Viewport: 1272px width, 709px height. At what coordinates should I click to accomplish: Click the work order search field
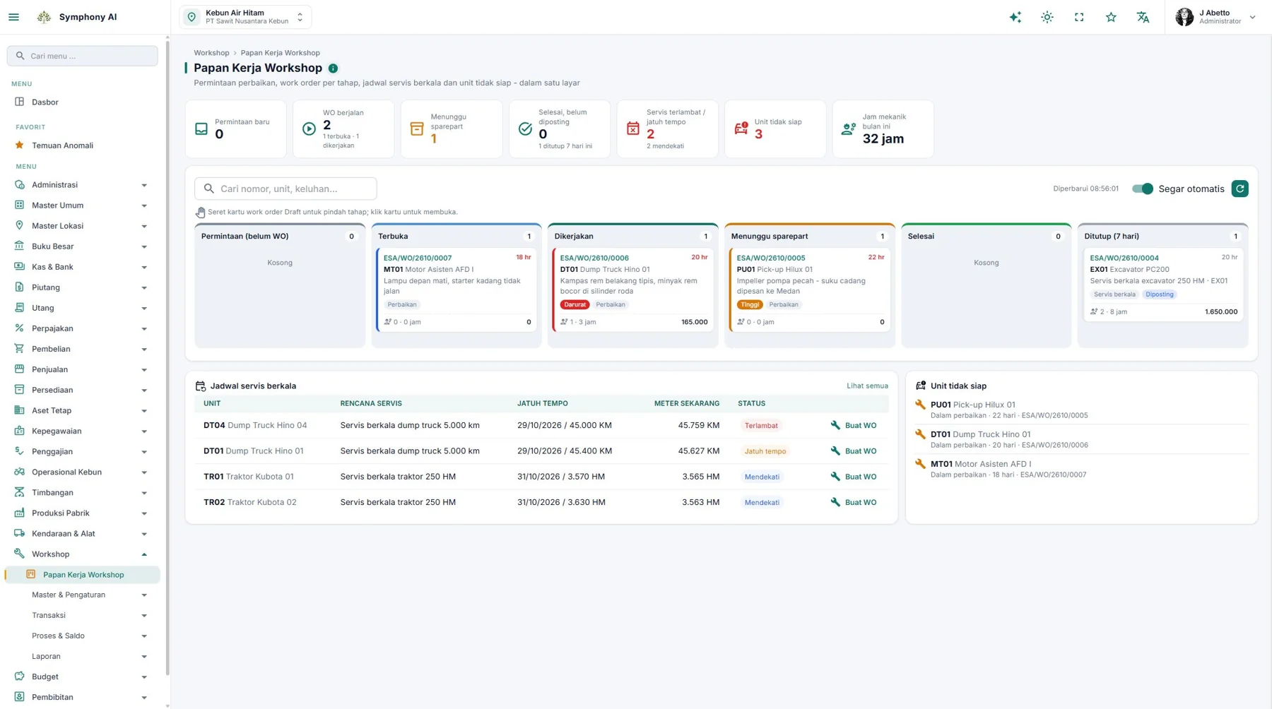click(x=285, y=189)
